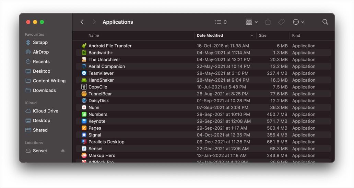Click the 661.8 MB size value
The image size is (354, 188).
point(277,142)
